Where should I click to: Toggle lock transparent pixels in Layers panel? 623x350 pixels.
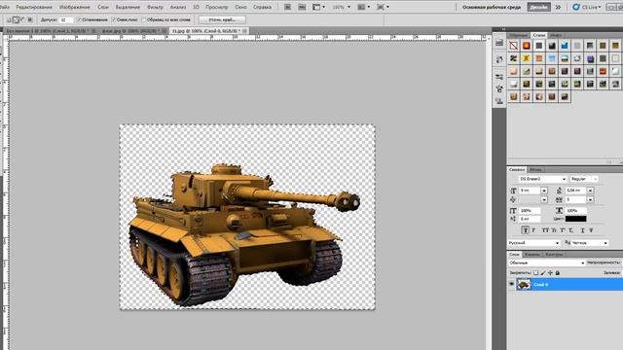[535, 272]
